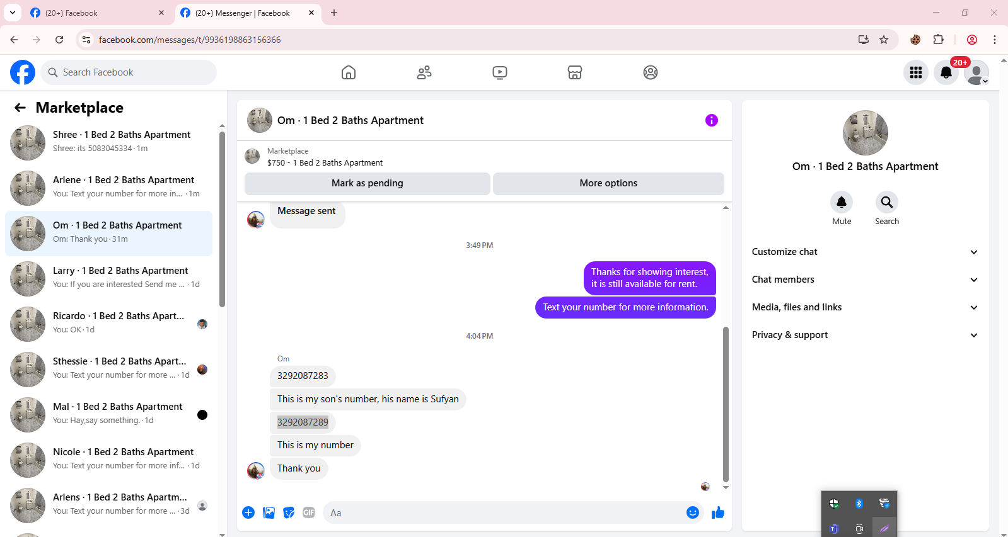Open the Arlens apartment conversation
This screenshot has width=1008, height=537.
[108, 506]
